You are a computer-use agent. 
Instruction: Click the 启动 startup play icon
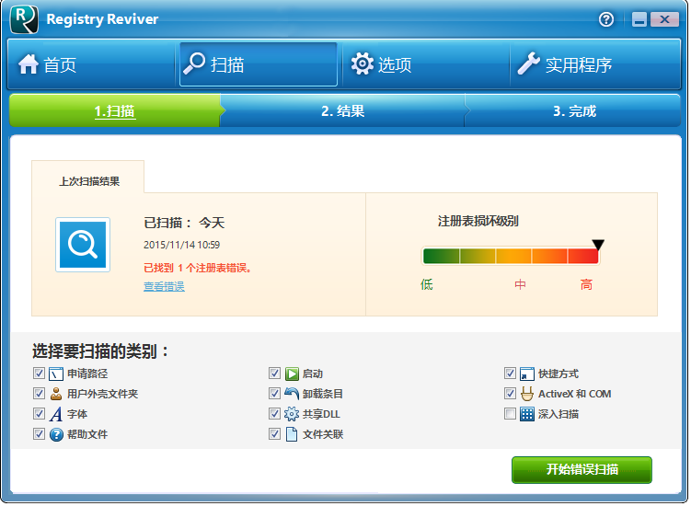(292, 374)
